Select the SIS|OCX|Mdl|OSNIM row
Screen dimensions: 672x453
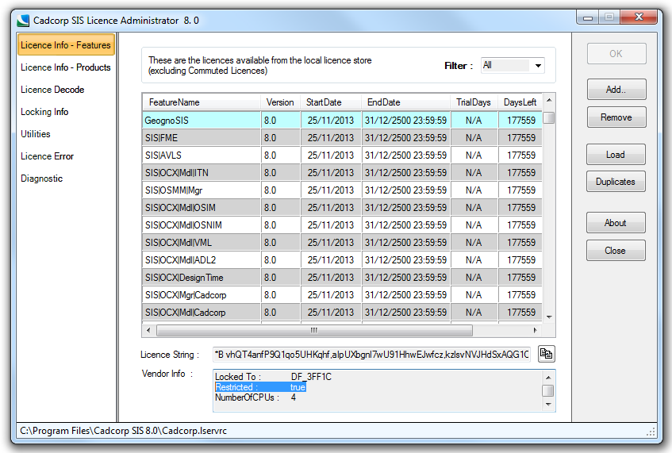point(342,225)
